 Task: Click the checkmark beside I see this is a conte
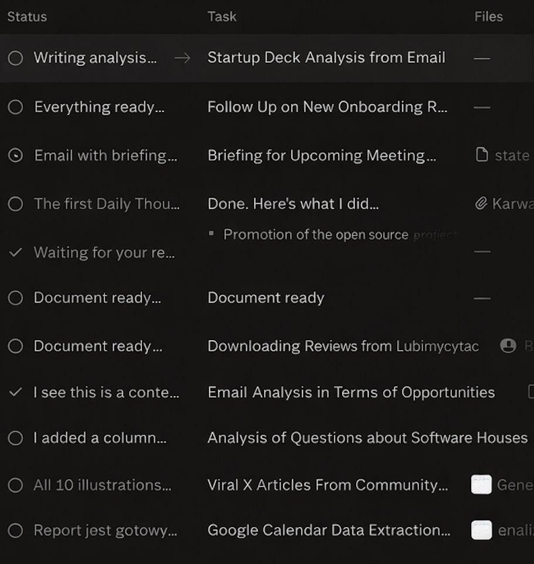click(x=16, y=392)
